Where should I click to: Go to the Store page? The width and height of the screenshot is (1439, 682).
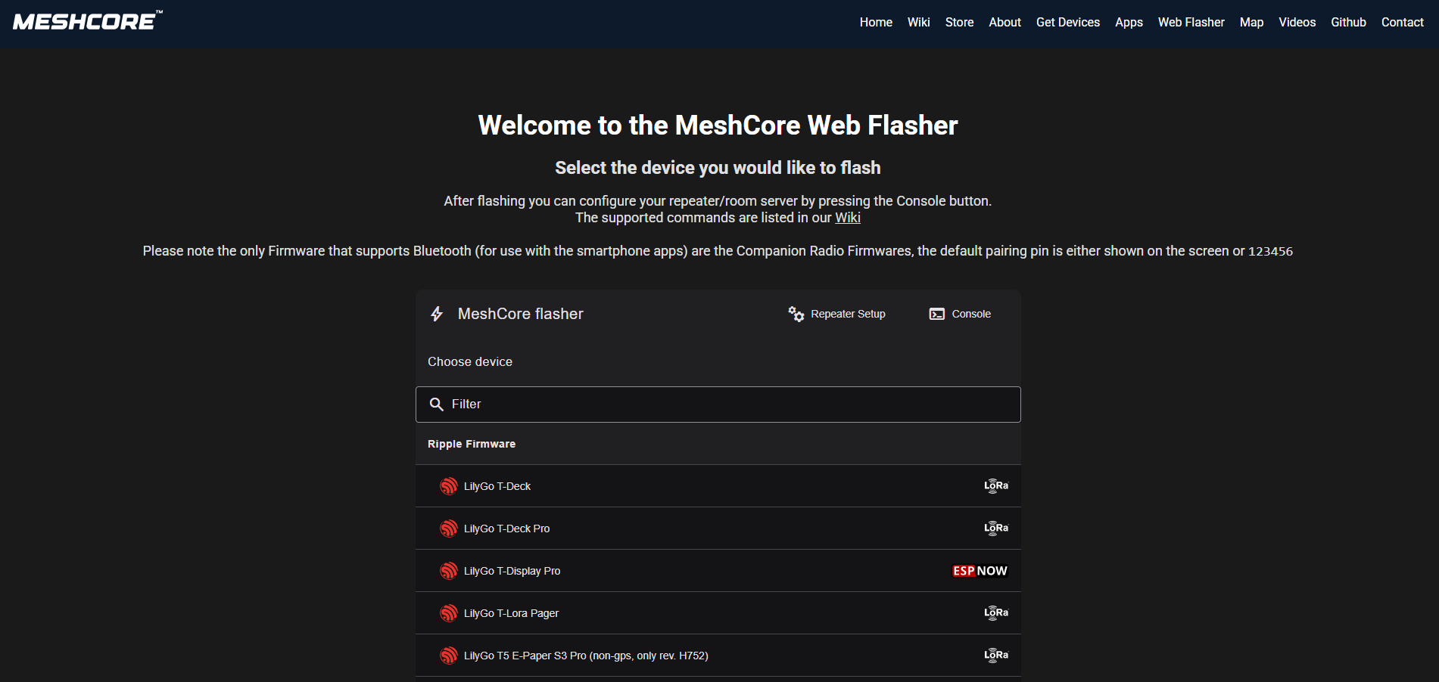[959, 23]
